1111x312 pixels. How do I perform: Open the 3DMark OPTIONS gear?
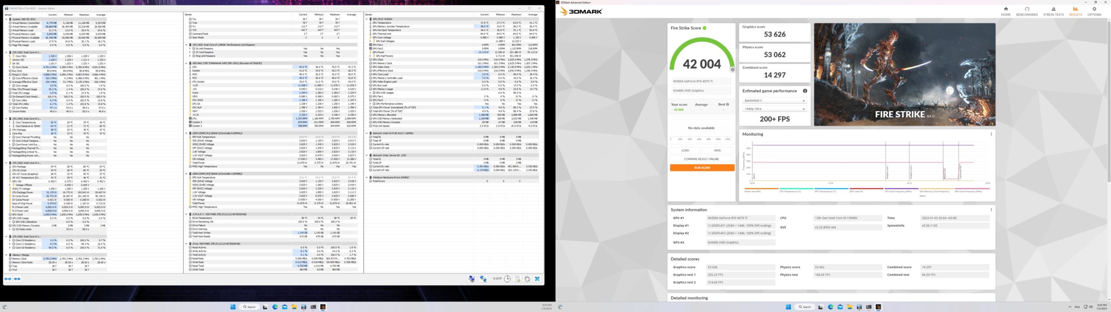click(1094, 9)
